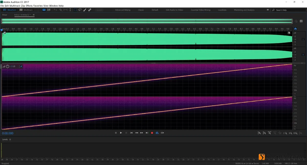Open the Effects menu
Viewport: 307px width, 165px height.
coord(29,6)
